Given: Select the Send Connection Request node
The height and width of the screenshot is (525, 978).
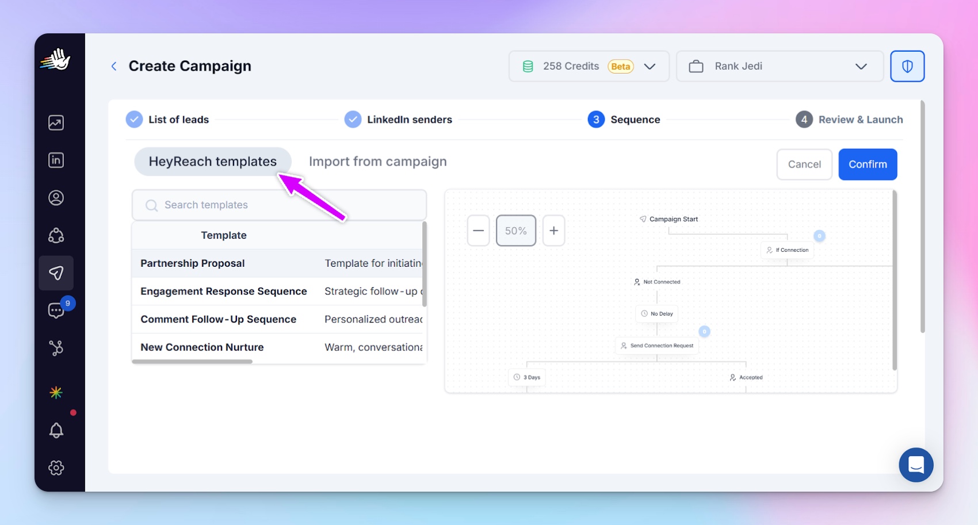Looking at the screenshot, I should pos(657,346).
